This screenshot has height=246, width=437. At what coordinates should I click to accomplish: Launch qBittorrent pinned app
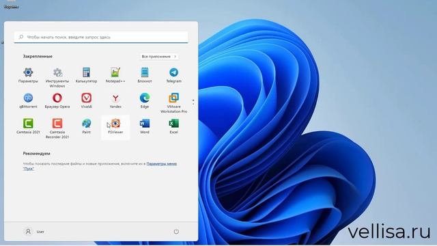coord(28,100)
